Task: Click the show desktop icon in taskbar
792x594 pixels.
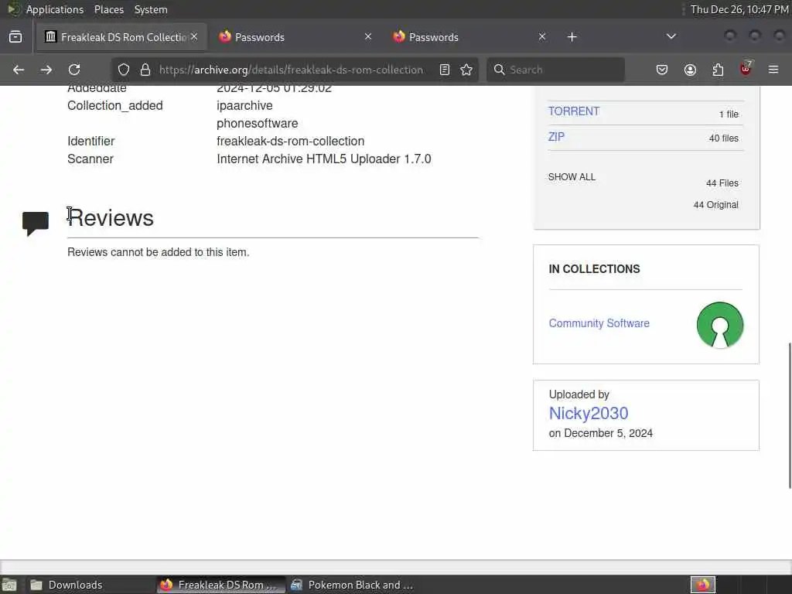Action: click(x=9, y=585)
